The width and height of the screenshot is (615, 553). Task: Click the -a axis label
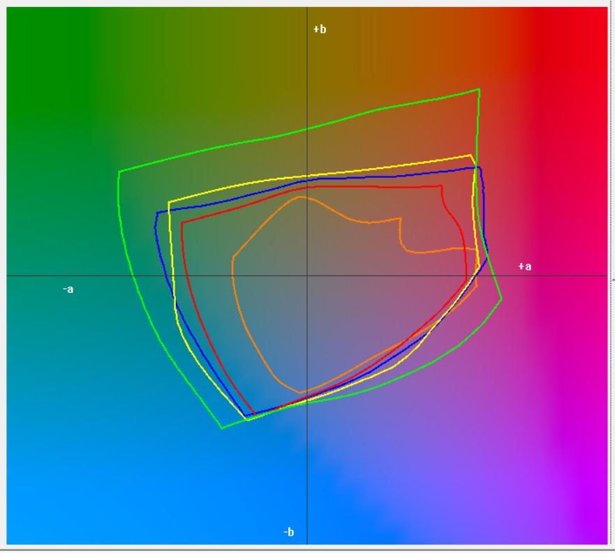tap(68, 289)
